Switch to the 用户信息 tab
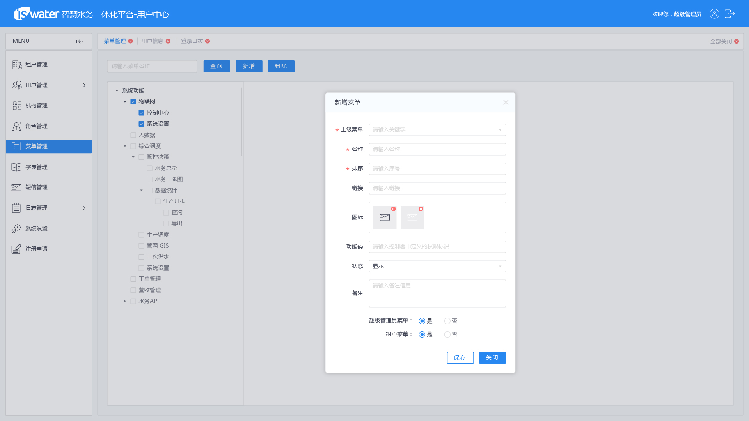This screenshot has height=421, width=749. tap(152, 41)
